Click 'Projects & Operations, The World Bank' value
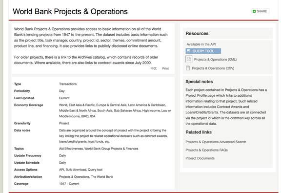This screenshot has height=193, width=281. (x=86, y=177)
